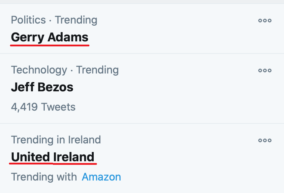Click the Trending in Ireland label
The width and height of the screenshot is (284, 193).
(56, 140)
